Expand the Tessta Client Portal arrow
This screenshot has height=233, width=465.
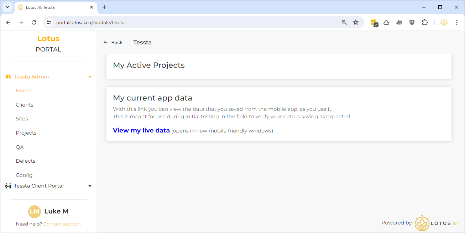click(x=90, y=186)
